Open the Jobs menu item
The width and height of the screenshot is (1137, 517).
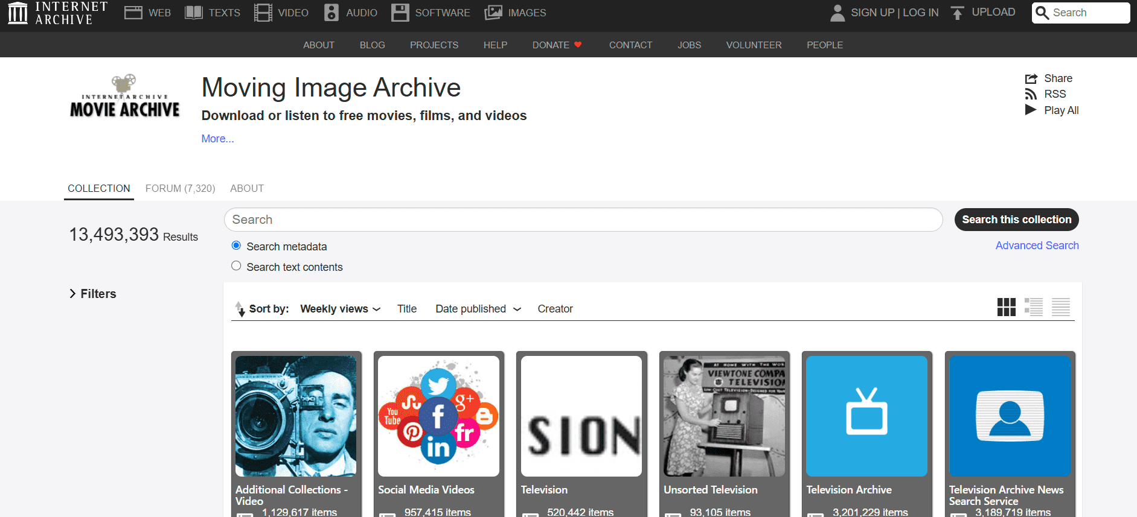(690, 45)
